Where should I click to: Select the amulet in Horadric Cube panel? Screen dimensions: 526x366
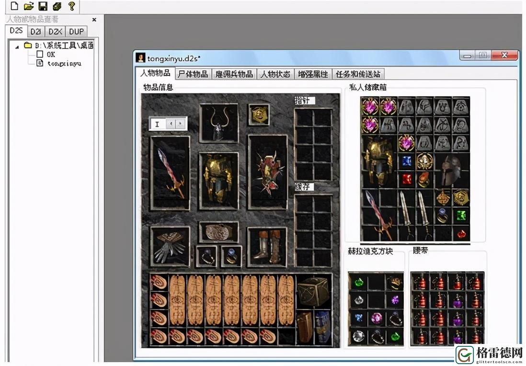[395, 282]
